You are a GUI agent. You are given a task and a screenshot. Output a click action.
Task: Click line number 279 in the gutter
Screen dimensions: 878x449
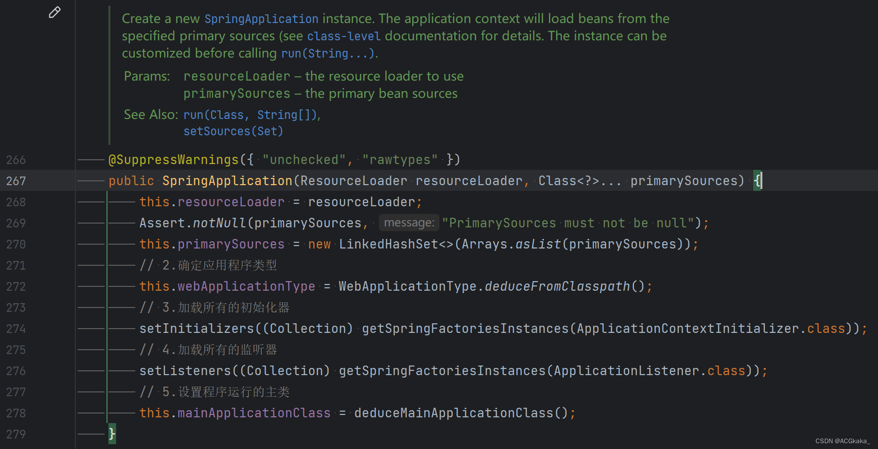tap(16, 434)
